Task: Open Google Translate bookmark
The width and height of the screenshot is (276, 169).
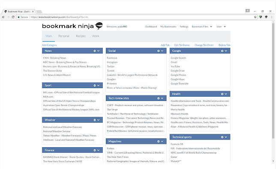Action: point(180,83)
